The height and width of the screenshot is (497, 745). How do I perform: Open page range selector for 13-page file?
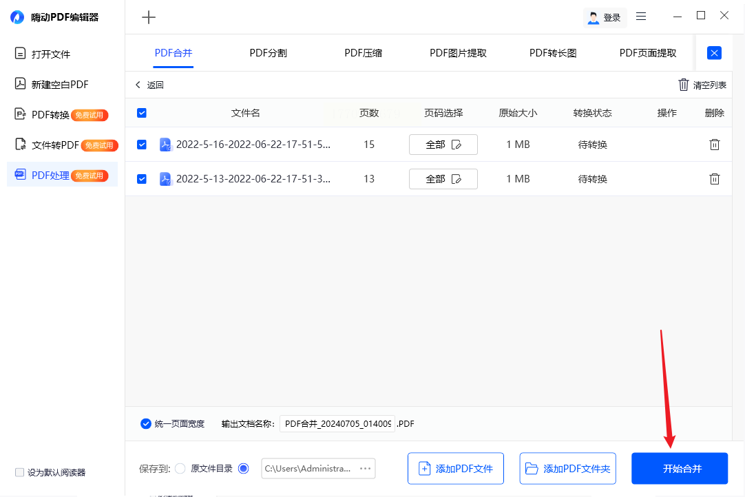443,179
